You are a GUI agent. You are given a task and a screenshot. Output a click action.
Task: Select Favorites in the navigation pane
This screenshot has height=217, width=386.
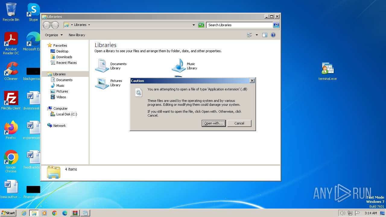click(x=60, y=46)
